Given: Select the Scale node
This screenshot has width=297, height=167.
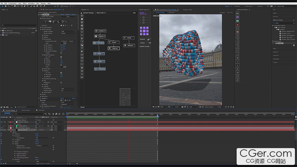Looking at the screenshot, I should (x=99, y=61).
